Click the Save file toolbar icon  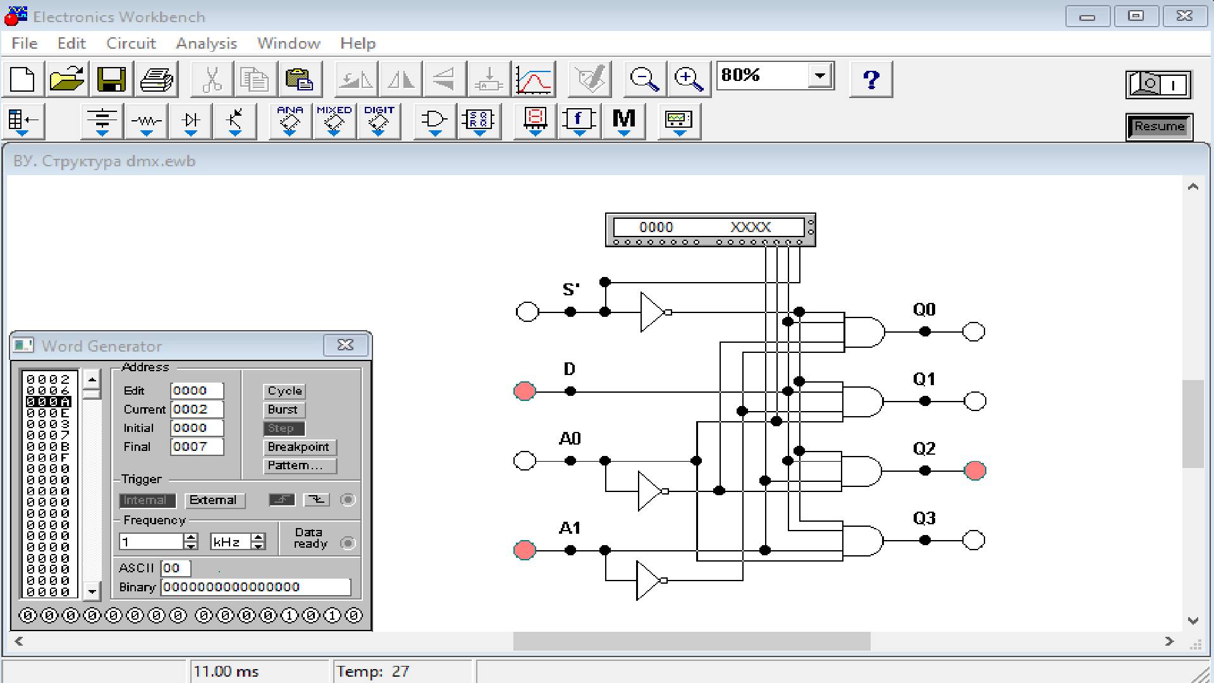pyautogui.click(x=111, y=80)
